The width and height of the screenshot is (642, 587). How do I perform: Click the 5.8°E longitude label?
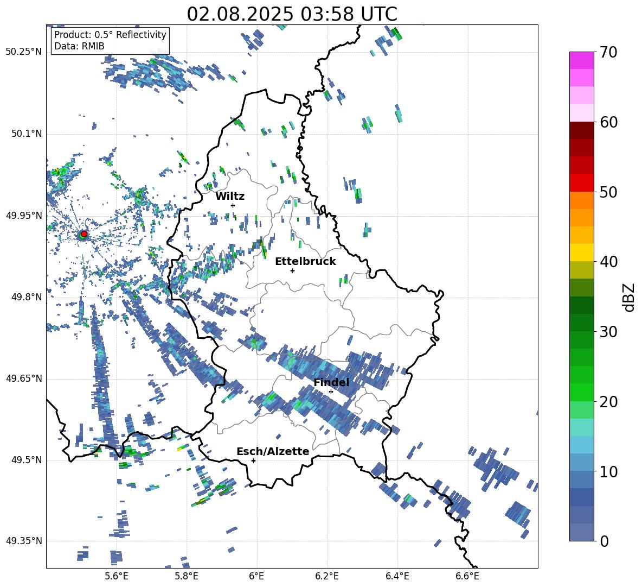coord(187,576)
